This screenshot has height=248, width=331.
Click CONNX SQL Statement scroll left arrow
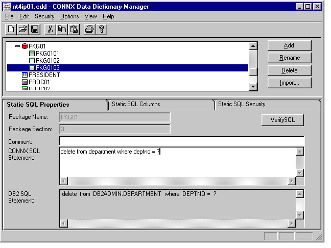(x=63, y=181)
